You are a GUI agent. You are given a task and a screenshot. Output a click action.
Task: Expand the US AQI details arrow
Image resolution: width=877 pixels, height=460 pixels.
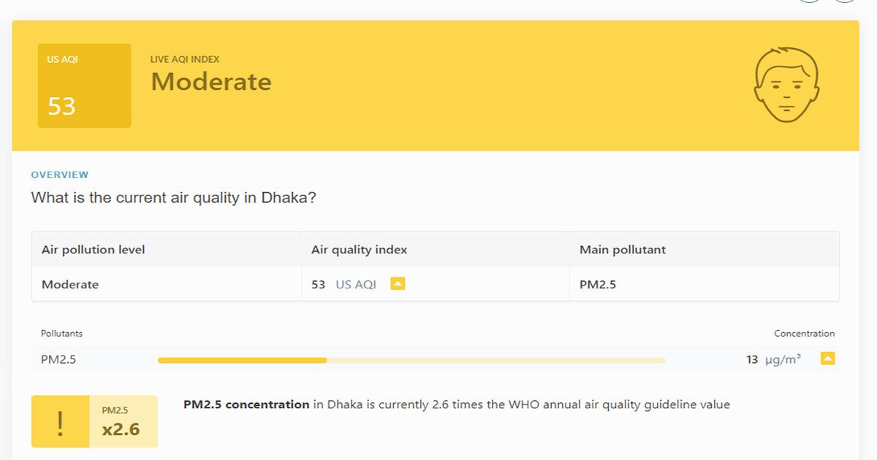click(x=397, y=283)
